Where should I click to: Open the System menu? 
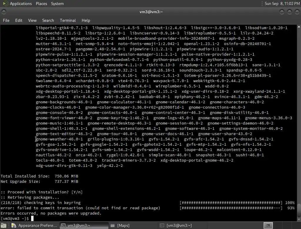[x=57, y=4]
